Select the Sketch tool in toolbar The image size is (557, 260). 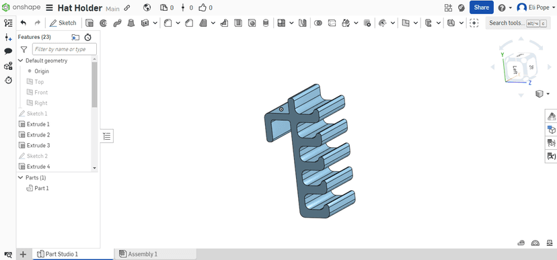point(63,23)
